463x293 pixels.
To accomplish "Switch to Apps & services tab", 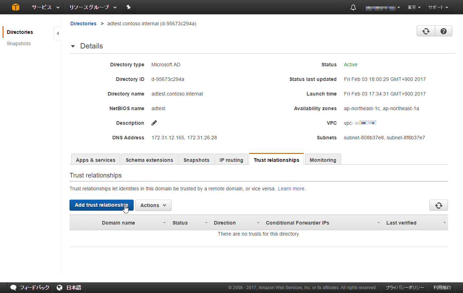I will (x=96, y=160).
